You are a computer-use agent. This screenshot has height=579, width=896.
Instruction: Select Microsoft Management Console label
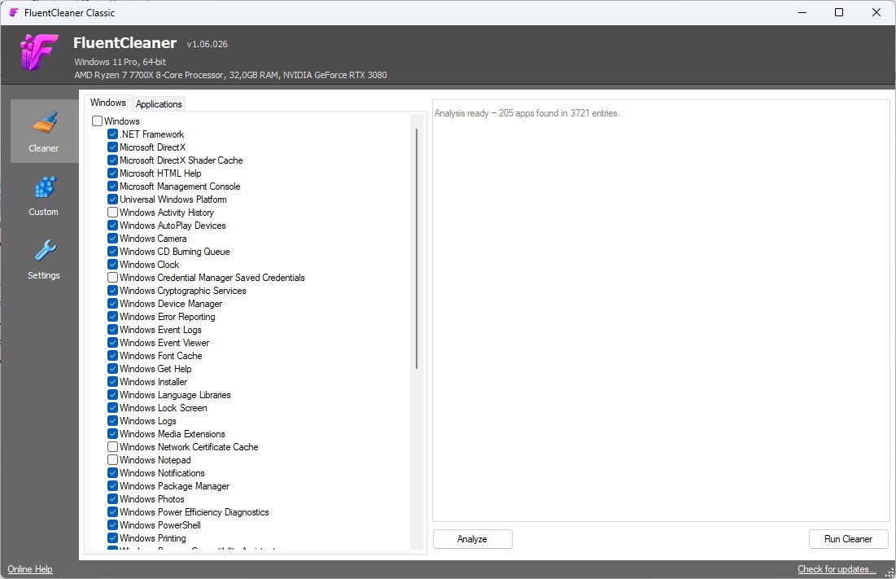tap(180, 186)
